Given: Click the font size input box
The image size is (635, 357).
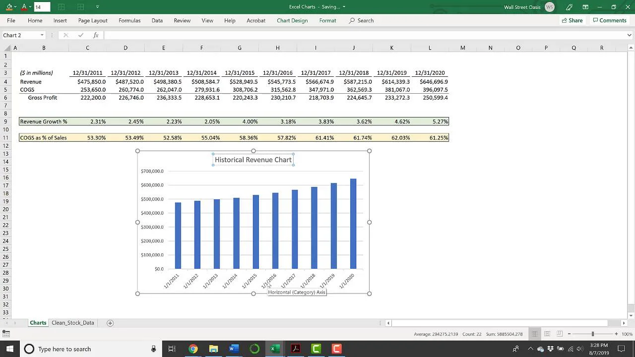Looking at the screenshot, I should point(42,7).
